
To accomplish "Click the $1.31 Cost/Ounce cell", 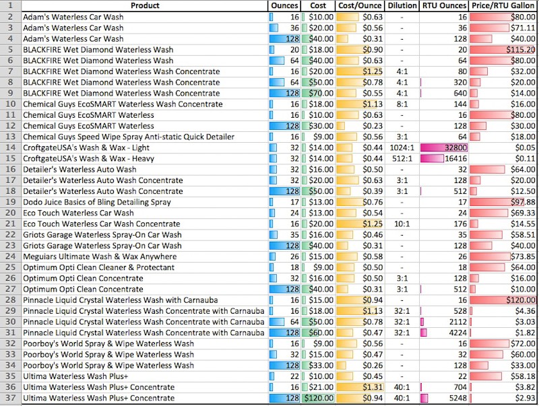I will click(x=360, y=387).
